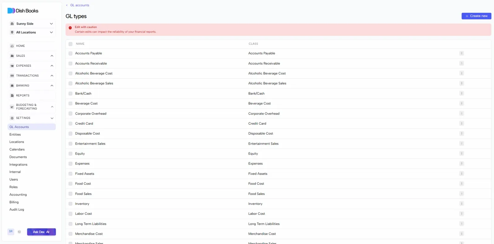This screenshot has height=244, width=494.
Task: Open row options for Labor Cost
Action: tap(462, 214)
